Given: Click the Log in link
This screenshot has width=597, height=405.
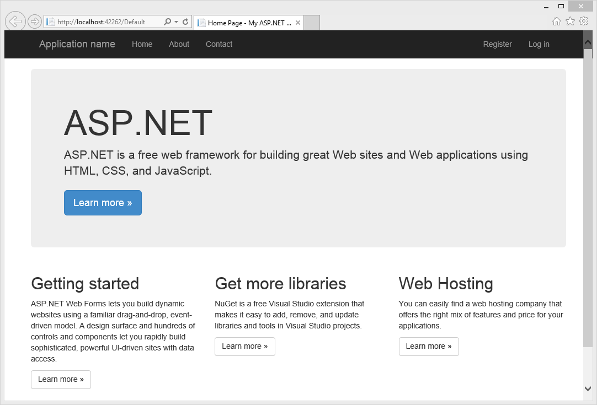Looking at the screenshot, I should click(x=539, y=44).
